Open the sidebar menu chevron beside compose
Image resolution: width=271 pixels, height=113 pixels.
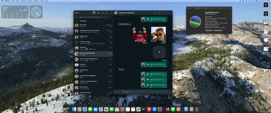coord(111,13)
